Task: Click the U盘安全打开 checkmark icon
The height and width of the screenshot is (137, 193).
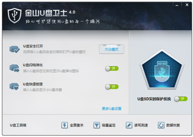Action: [15, 49]
